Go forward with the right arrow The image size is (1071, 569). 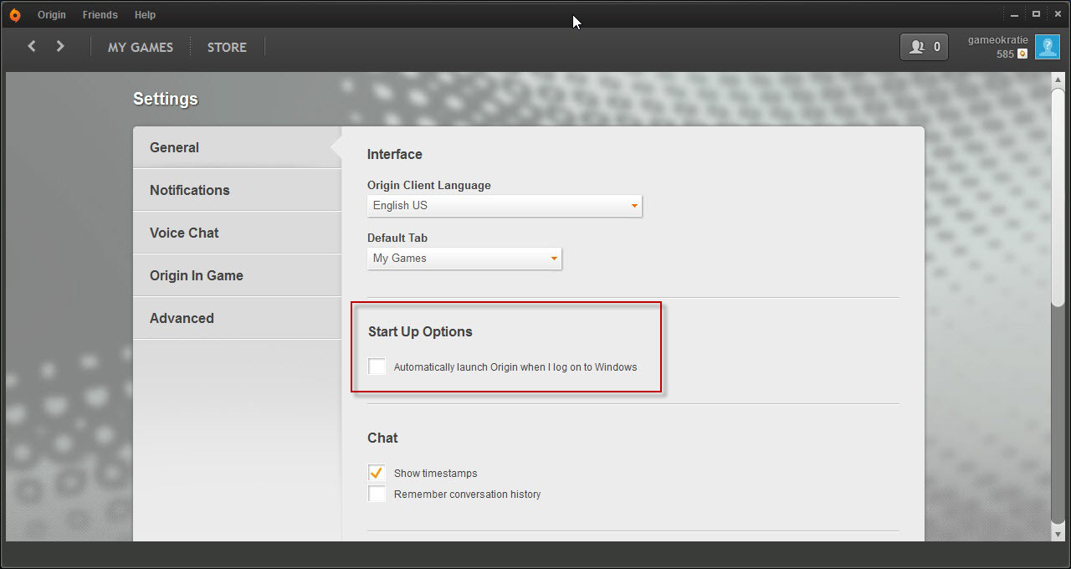pyautogui.click(x=60, y=46)
